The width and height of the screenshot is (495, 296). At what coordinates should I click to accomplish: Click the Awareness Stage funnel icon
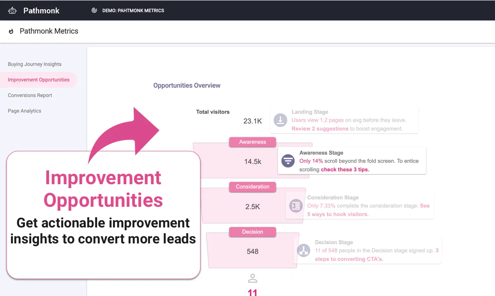[x=288, y=161]
